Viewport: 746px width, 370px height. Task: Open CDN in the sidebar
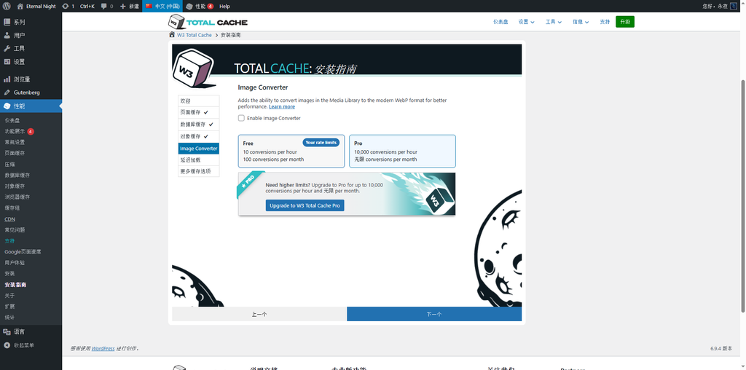pyautogui.click(x=9, y=219)
